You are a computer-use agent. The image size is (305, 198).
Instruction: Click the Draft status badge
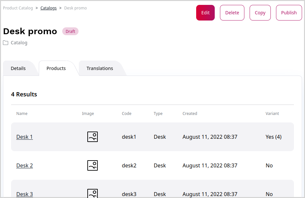(70, 32)
